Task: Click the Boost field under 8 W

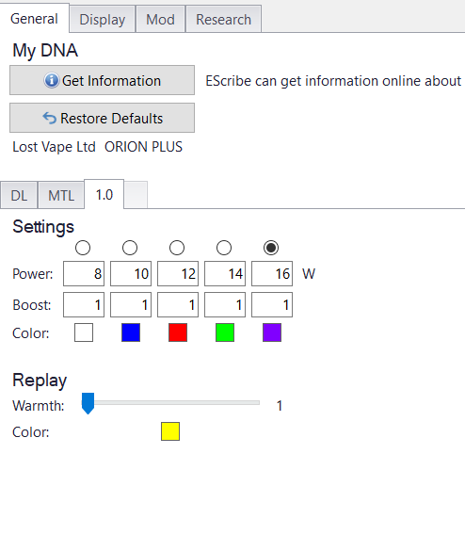Action: [x=84, y=304]
